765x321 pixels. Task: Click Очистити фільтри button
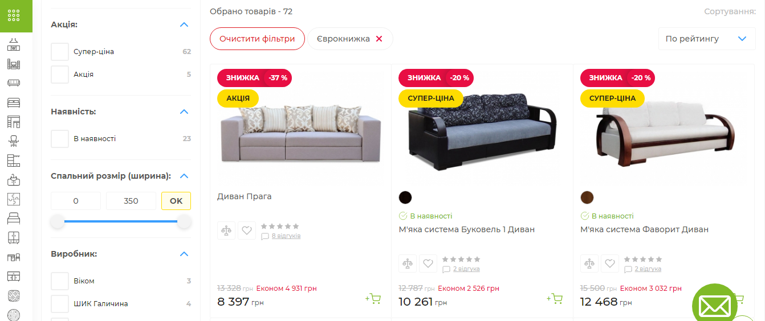[x=257, y=39]
